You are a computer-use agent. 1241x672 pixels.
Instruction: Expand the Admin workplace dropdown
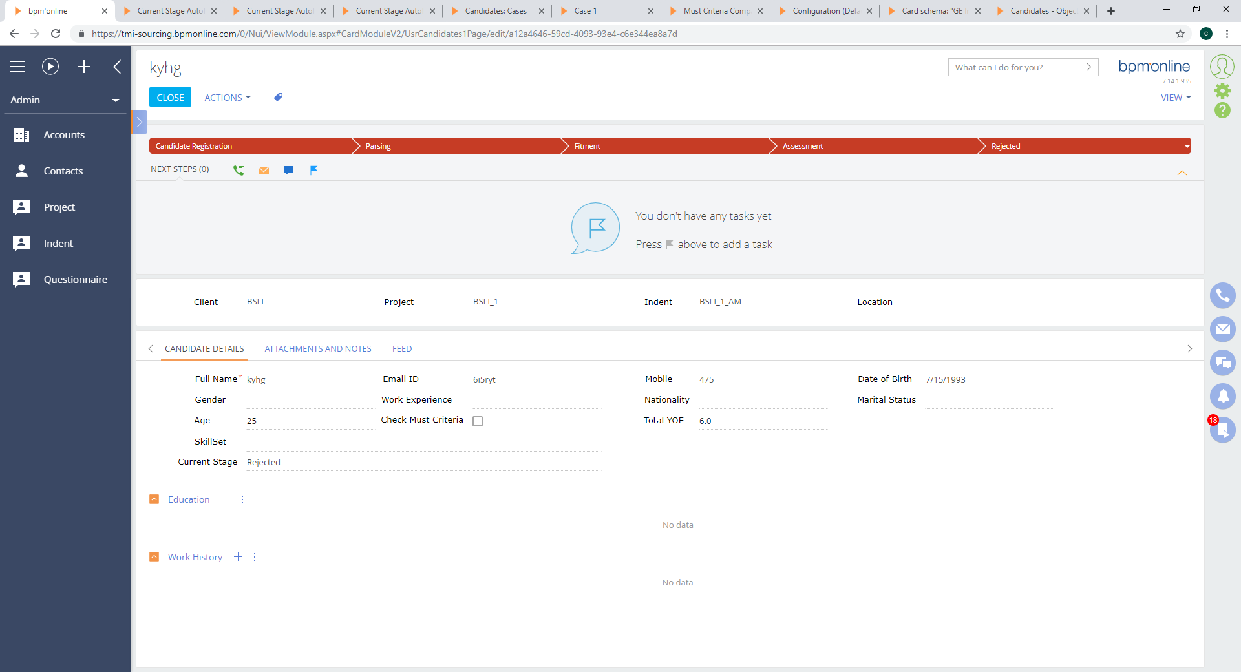pyautogui.click(x=65, y=100)
